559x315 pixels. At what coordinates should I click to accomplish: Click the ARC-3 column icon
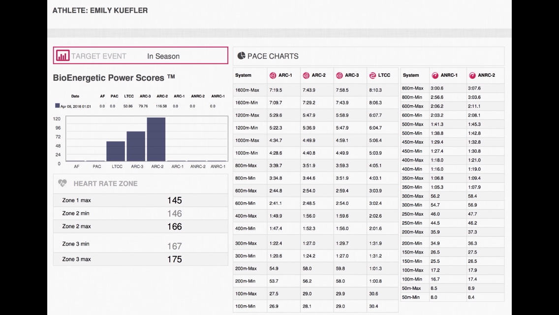pyautogui.click(x=339, y=75)
